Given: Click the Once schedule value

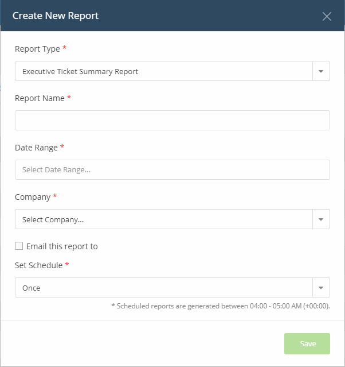Looking at the screenshot, I should click(32, 288).
